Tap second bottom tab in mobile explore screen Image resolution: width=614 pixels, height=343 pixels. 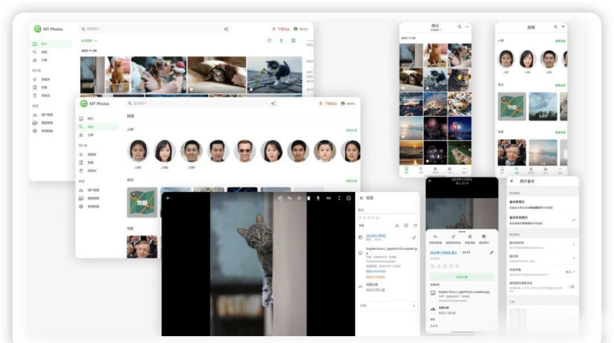(x=517, y=170)
